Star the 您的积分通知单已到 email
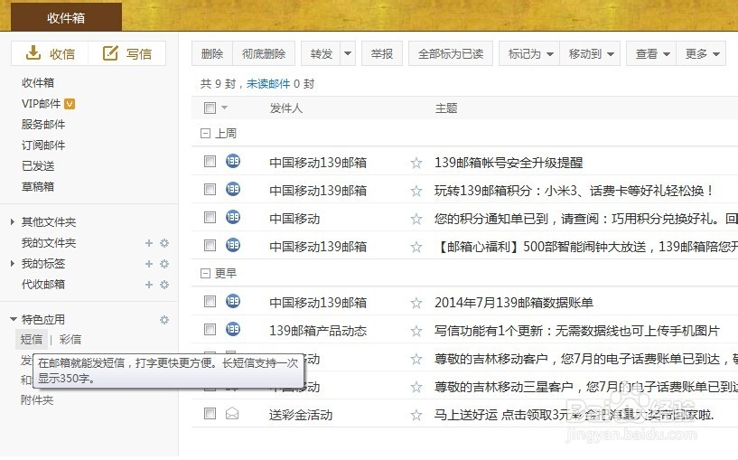Screen dimensions: 738x460 [x=416, y=219]
